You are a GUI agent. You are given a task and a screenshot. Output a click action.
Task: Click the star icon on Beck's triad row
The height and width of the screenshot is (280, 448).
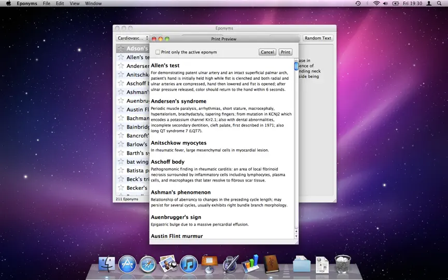click(121, 179)
